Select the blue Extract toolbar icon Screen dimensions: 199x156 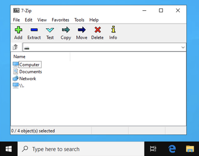pos(34,30)
